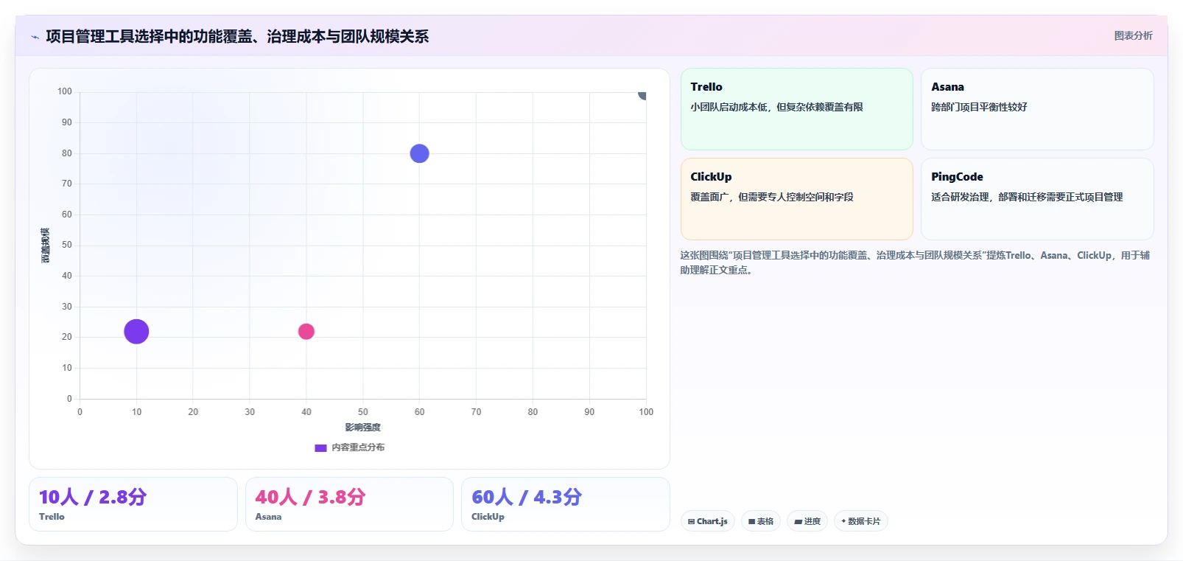Click the 图表分析 label in the header

coord(1133,35)
